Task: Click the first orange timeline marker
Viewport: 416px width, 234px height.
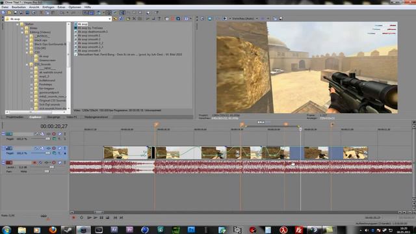Action: click(x=156, y=124)
